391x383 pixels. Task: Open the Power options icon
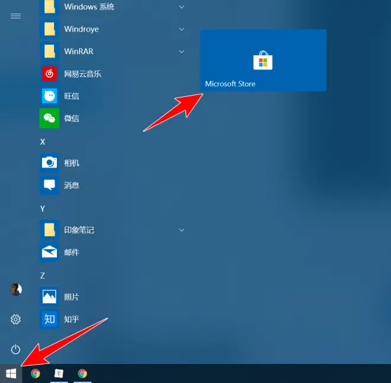click(15, 349)
